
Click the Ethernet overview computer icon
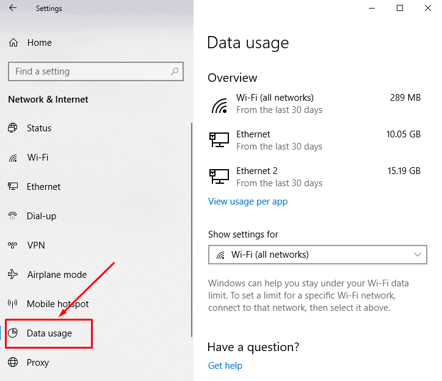click(x=219, y=140)
